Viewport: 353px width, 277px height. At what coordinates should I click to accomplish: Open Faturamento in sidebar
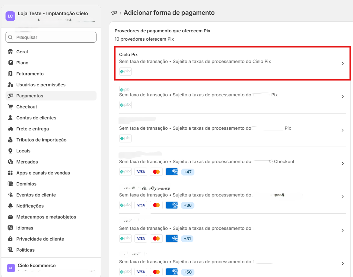(x=51, y=74)
